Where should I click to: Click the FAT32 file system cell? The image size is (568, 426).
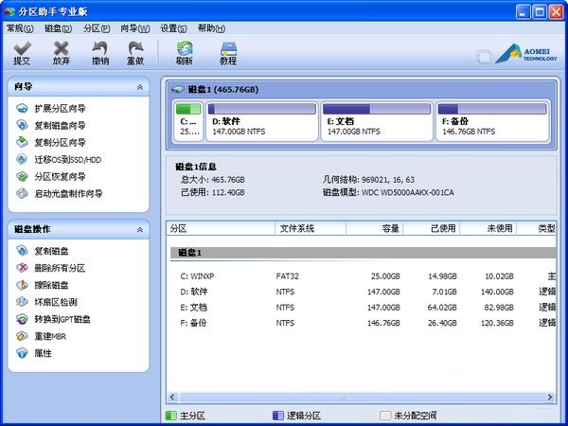click(287, 276)
